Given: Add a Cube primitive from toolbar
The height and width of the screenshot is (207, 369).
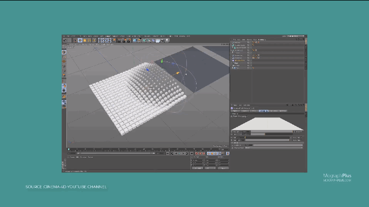Looking at the screenshot, I should (135, 40).
